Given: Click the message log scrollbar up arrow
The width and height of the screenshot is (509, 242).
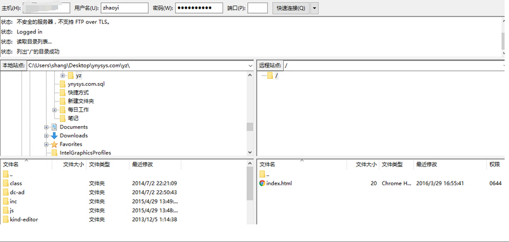Looking at the screenshot, I should point(503,21).
